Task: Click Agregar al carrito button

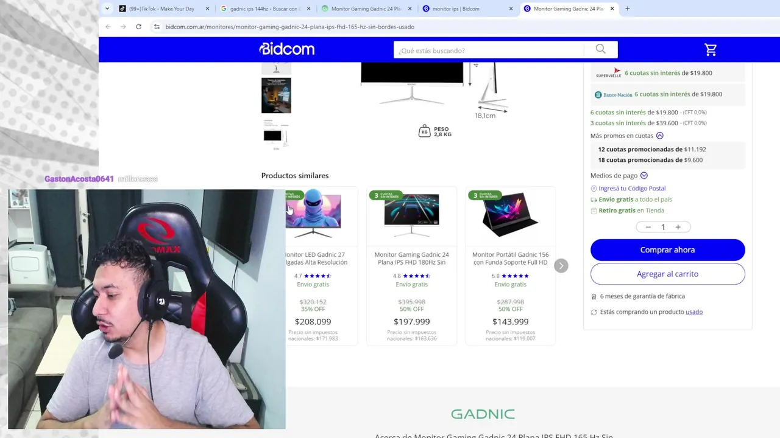Action: 667,274
